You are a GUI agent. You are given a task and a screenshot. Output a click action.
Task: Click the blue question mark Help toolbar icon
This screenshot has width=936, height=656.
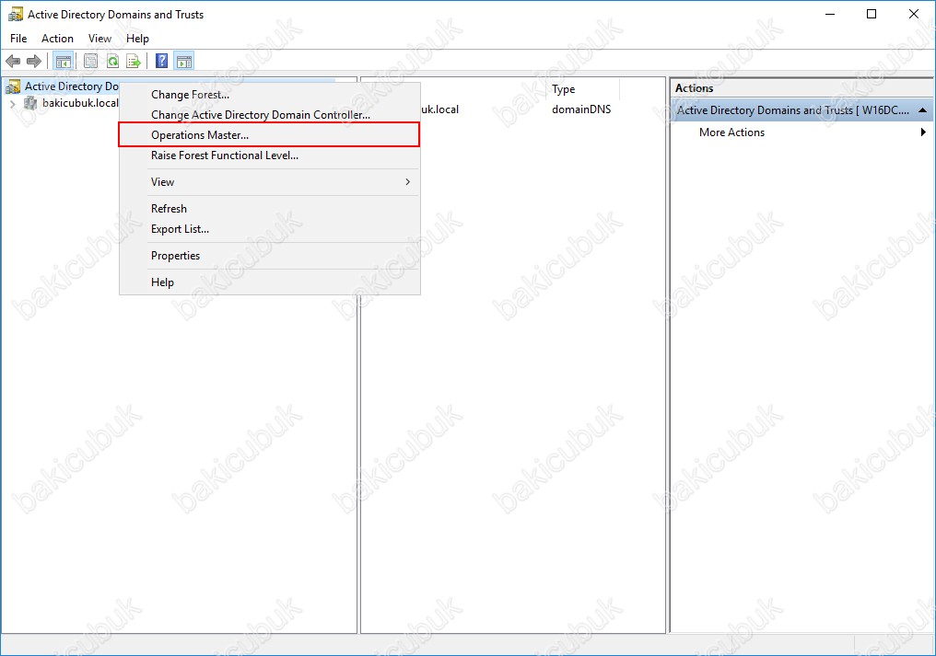pos(161,61)
